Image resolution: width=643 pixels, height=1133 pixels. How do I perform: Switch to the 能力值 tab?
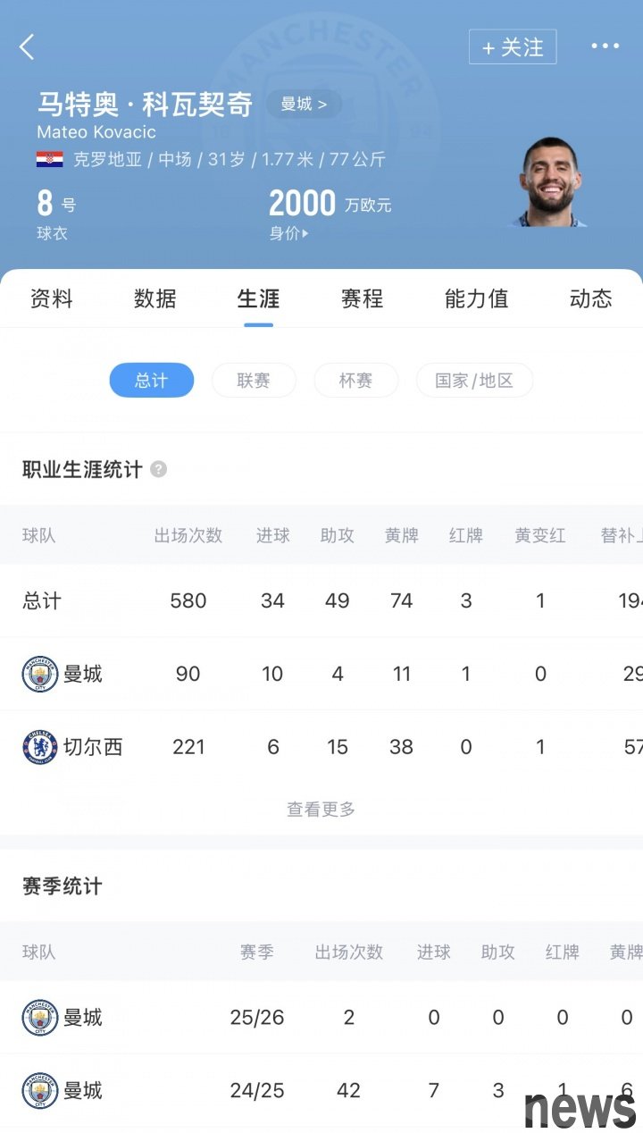coord(476,298)
